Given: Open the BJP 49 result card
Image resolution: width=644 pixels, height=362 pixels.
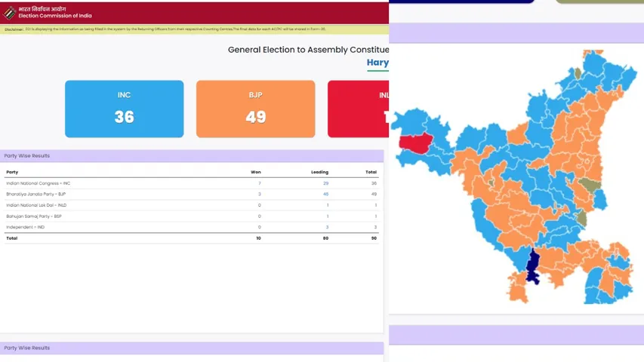Looking at the screenshot, I should 255,109.
